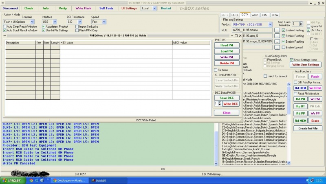
Task: Click Rd UEM button
Action: (300, 88)
